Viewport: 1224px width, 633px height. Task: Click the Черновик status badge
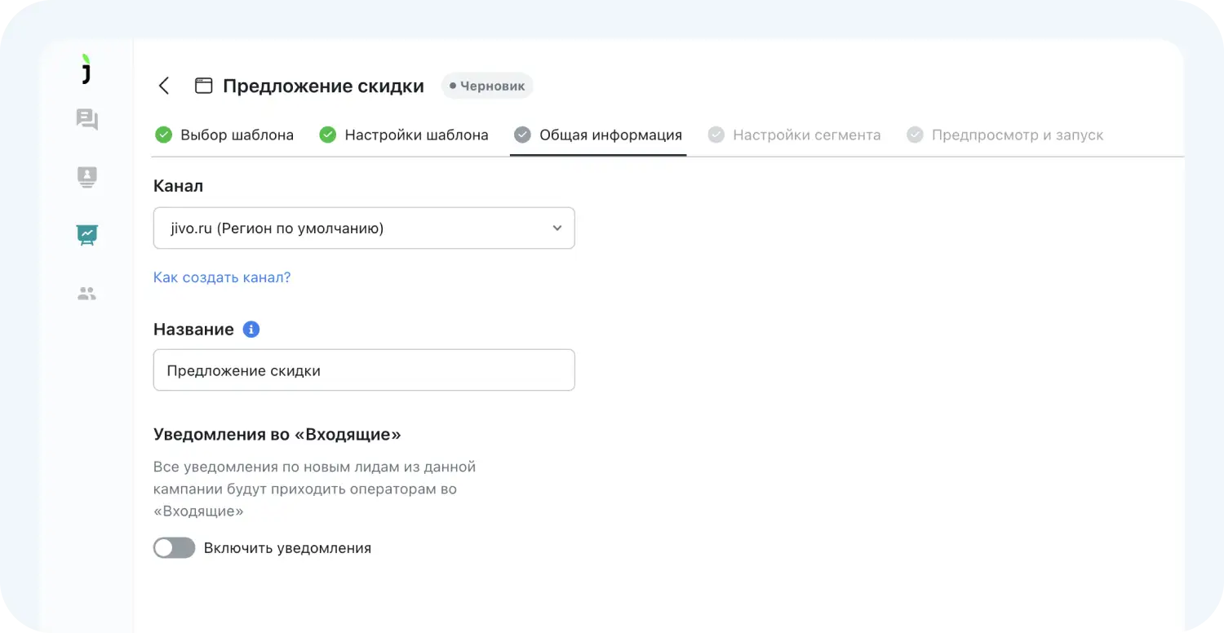[x=487, y=86]
